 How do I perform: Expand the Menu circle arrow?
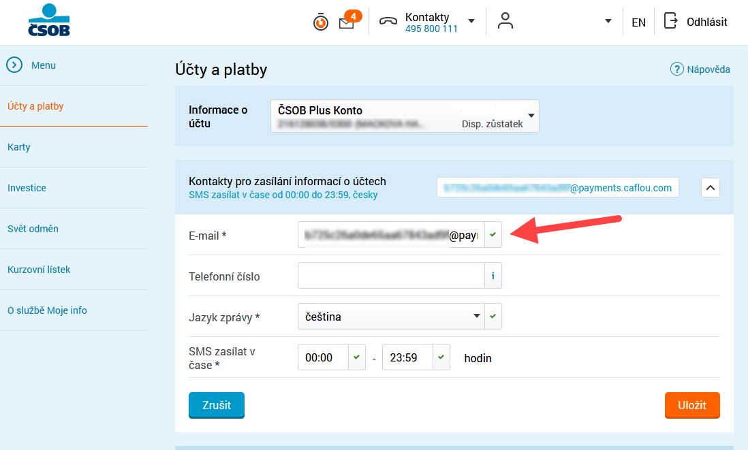14,65
